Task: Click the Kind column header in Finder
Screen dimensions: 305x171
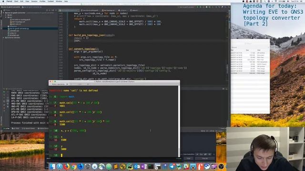Action: click(259, 50)
